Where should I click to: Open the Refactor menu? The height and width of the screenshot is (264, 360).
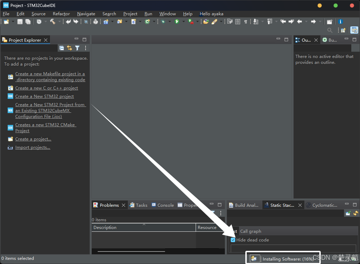point(61,14)
